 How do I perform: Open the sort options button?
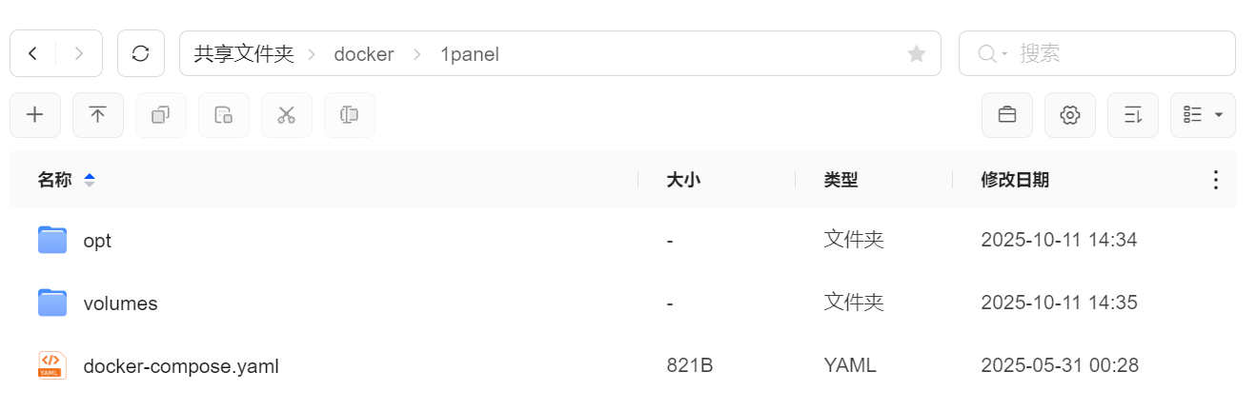click(x=1133, y=115)
